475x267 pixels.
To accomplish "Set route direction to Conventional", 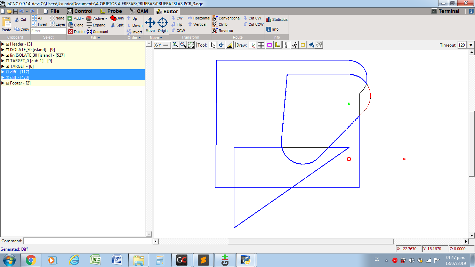I will pos(226,18).
